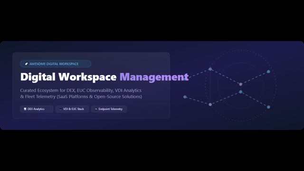This screenshot has width=304, height=171.
Task: Click the DEX Analytics chart icon
Action: tap(25, 109)
